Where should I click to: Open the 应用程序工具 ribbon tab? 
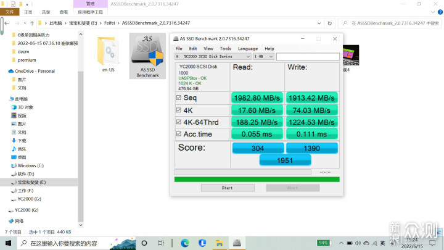click(90, 12)
